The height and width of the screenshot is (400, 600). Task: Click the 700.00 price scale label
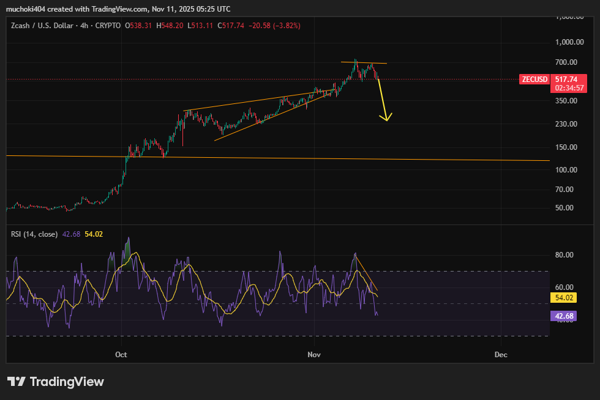566,62
